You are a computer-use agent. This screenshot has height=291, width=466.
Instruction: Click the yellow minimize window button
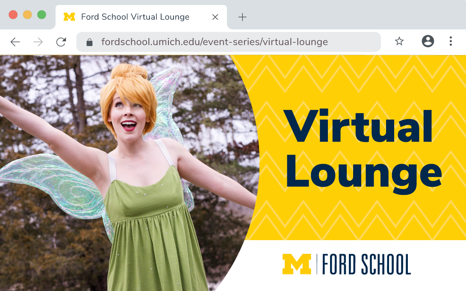click(x=27, y=15)
